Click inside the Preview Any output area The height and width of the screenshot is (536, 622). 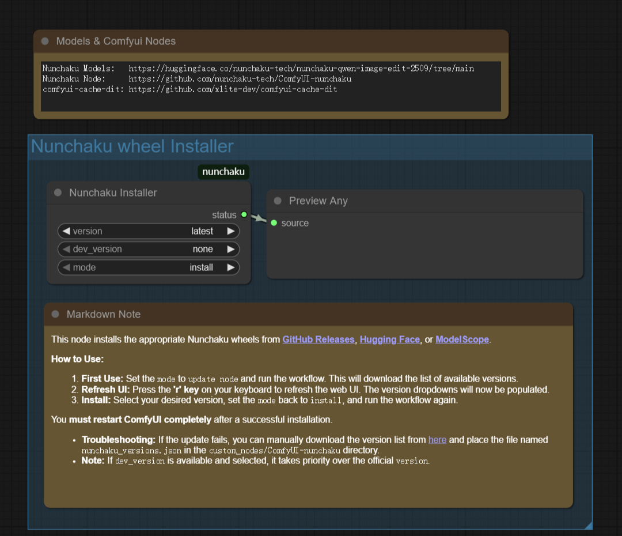point(424,252)
